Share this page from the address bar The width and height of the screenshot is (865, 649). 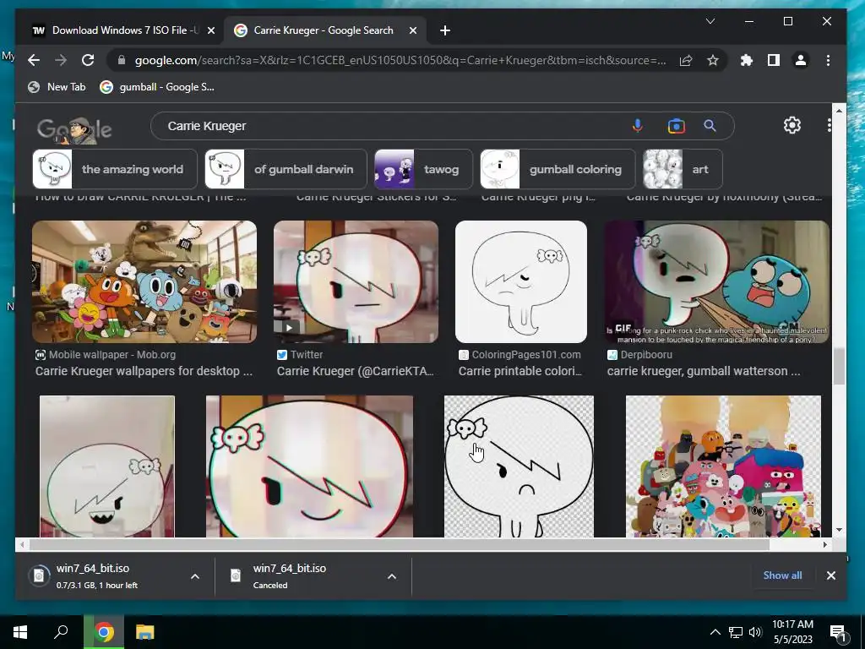686,60
